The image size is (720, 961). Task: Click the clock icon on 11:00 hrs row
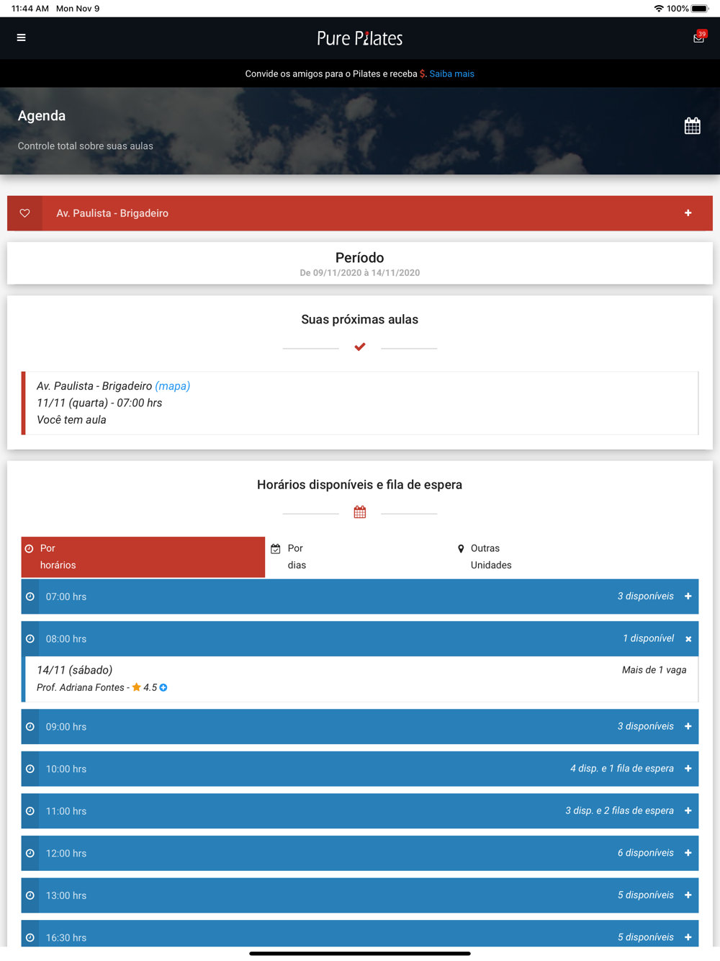click(30, 811)
